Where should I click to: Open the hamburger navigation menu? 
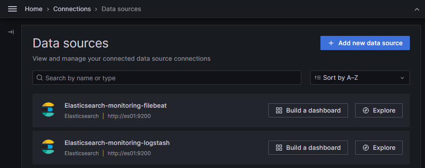point(12,9)
